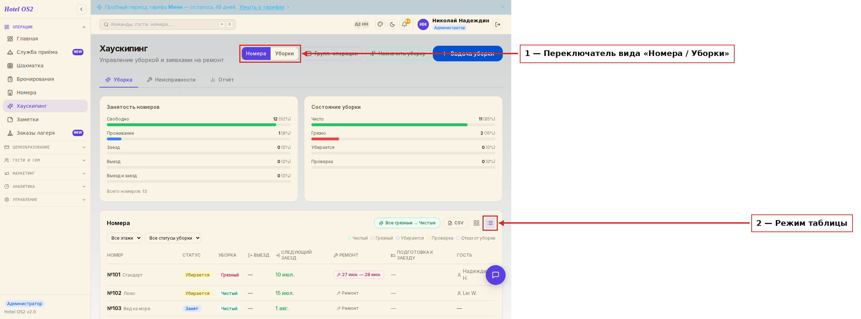The width and height of the screenshot is (861, 319).
Task: Close the trial period banner
Action: point(503,7)
